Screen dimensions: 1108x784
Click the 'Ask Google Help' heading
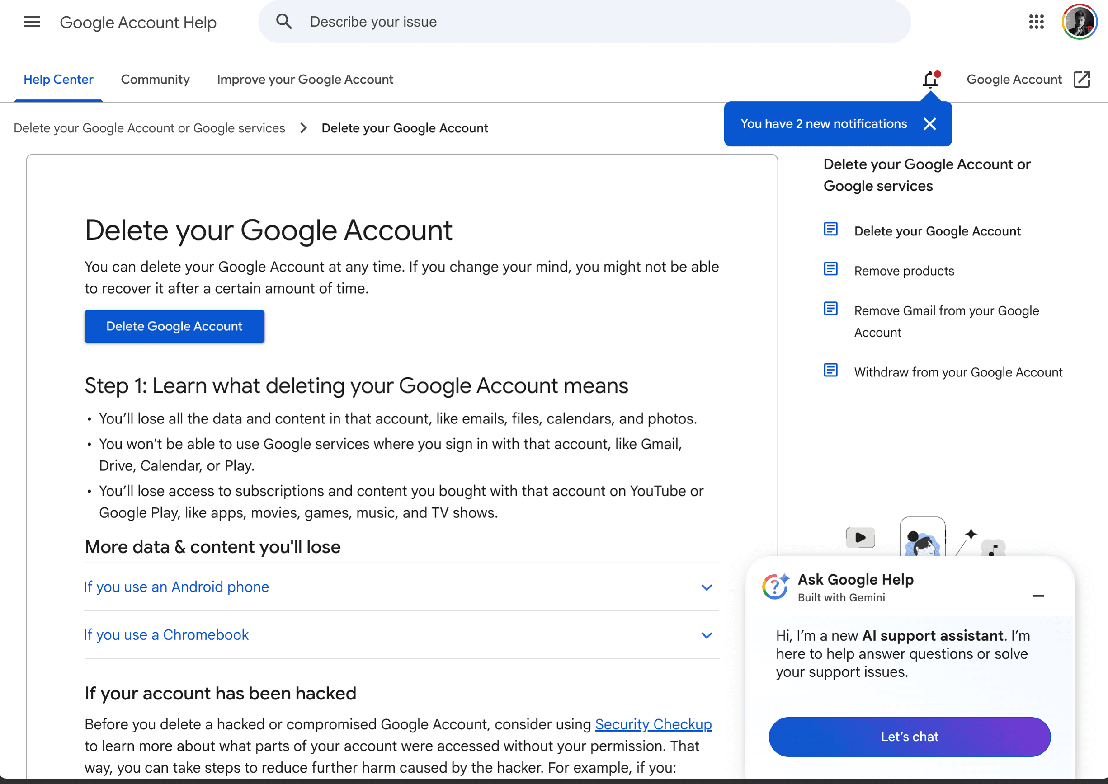tap(856, 579)
